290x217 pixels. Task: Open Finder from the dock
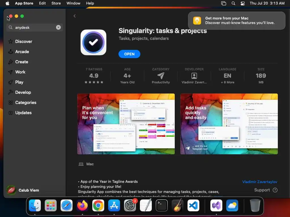point(35,205)
